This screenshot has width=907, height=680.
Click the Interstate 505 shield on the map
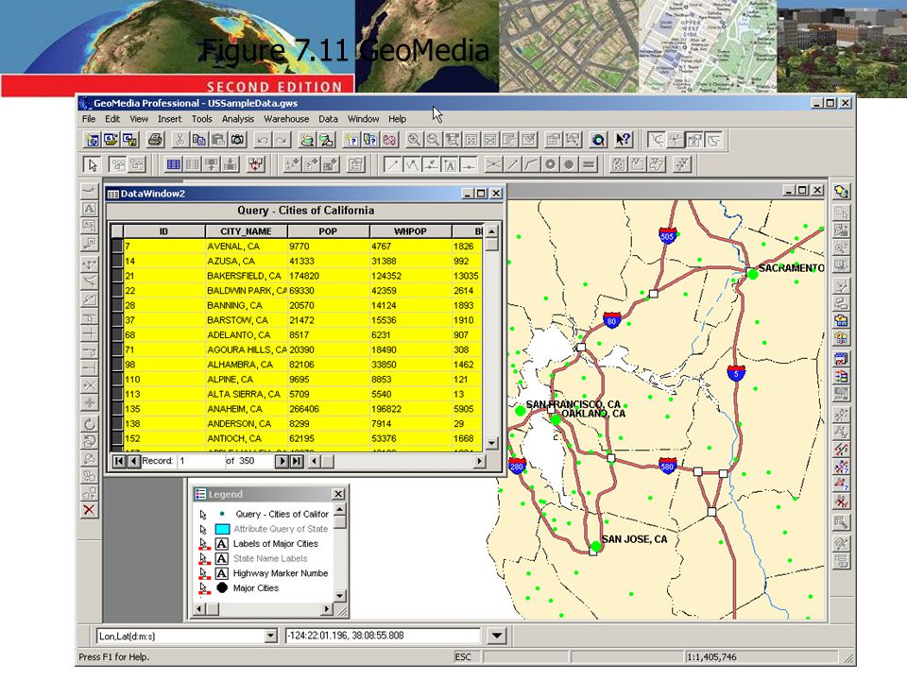tap(668, 235)
